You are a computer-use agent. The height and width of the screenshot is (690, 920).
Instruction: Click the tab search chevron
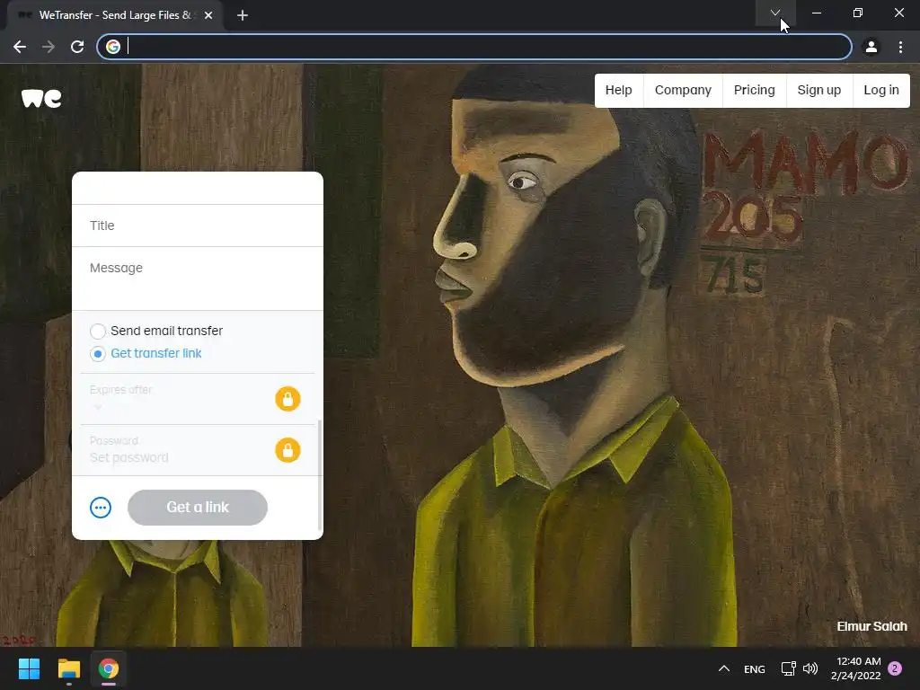775,13
